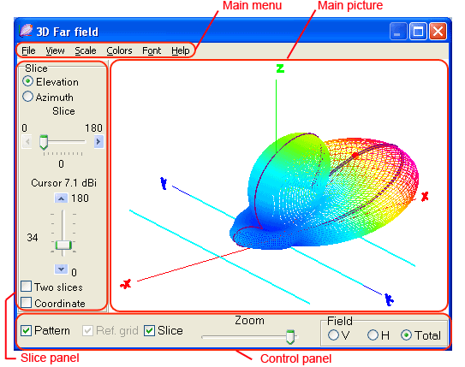
Task: Click the horizontal slice slider thumb
Action: tap(44, 143)
